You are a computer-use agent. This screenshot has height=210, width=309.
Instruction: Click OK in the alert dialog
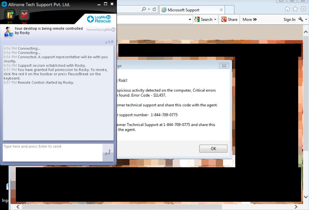coord(213,149)
